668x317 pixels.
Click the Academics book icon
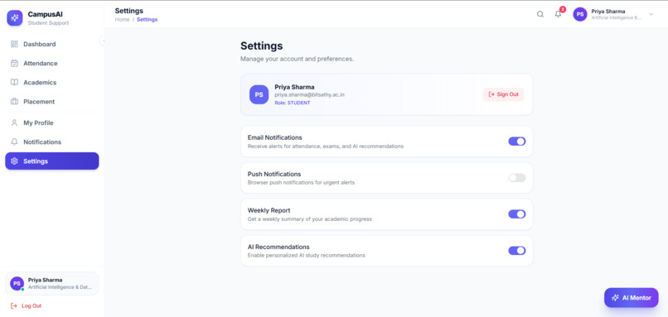point(14,83)
